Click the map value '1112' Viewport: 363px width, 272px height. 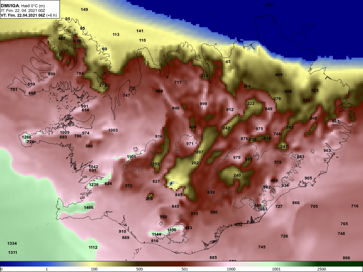pyautogui.click(x=93, y=247)
